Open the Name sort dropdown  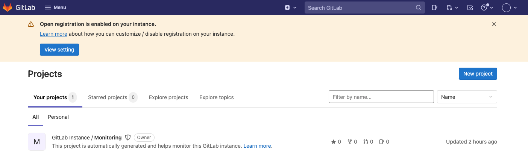tap(467, 97)
